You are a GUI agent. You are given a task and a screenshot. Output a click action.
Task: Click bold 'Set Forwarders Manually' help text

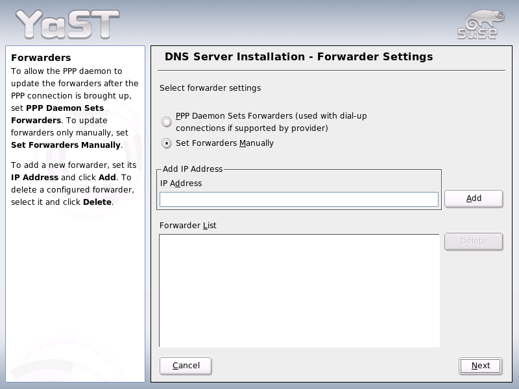coord(66,145)
